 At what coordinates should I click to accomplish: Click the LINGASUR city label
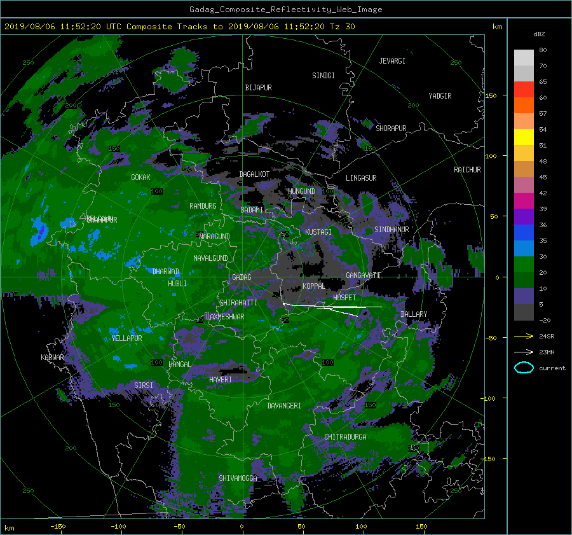(x=361, y=178)
